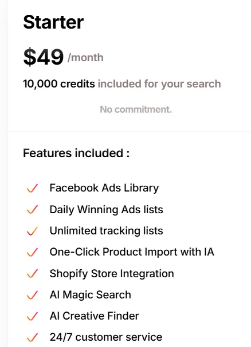The image size is (251, 347).
Task: Select One-Click Product Import with IA text
Action: (132, 252)
